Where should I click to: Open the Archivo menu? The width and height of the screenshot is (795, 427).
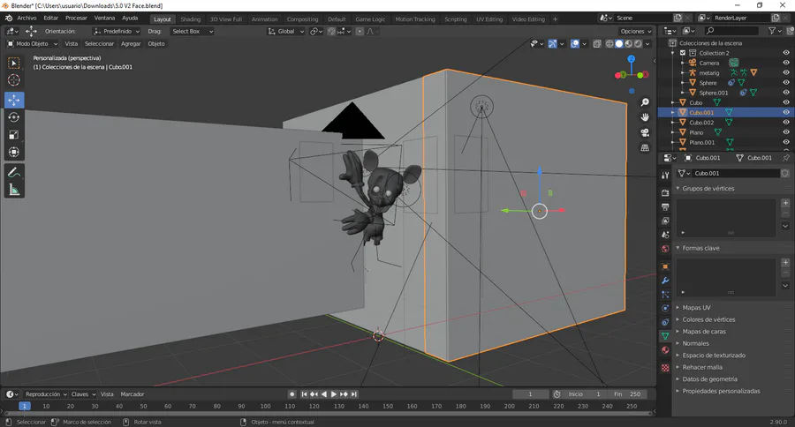click(26, 19)
